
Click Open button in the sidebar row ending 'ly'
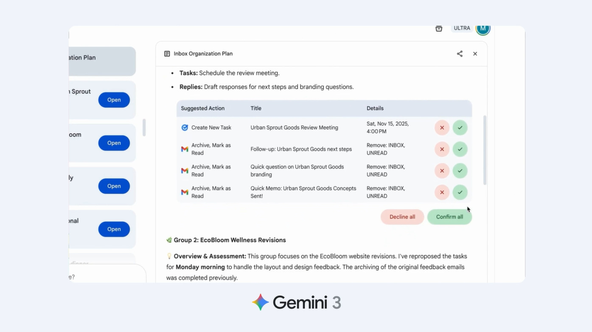click(x=114, y=186)
